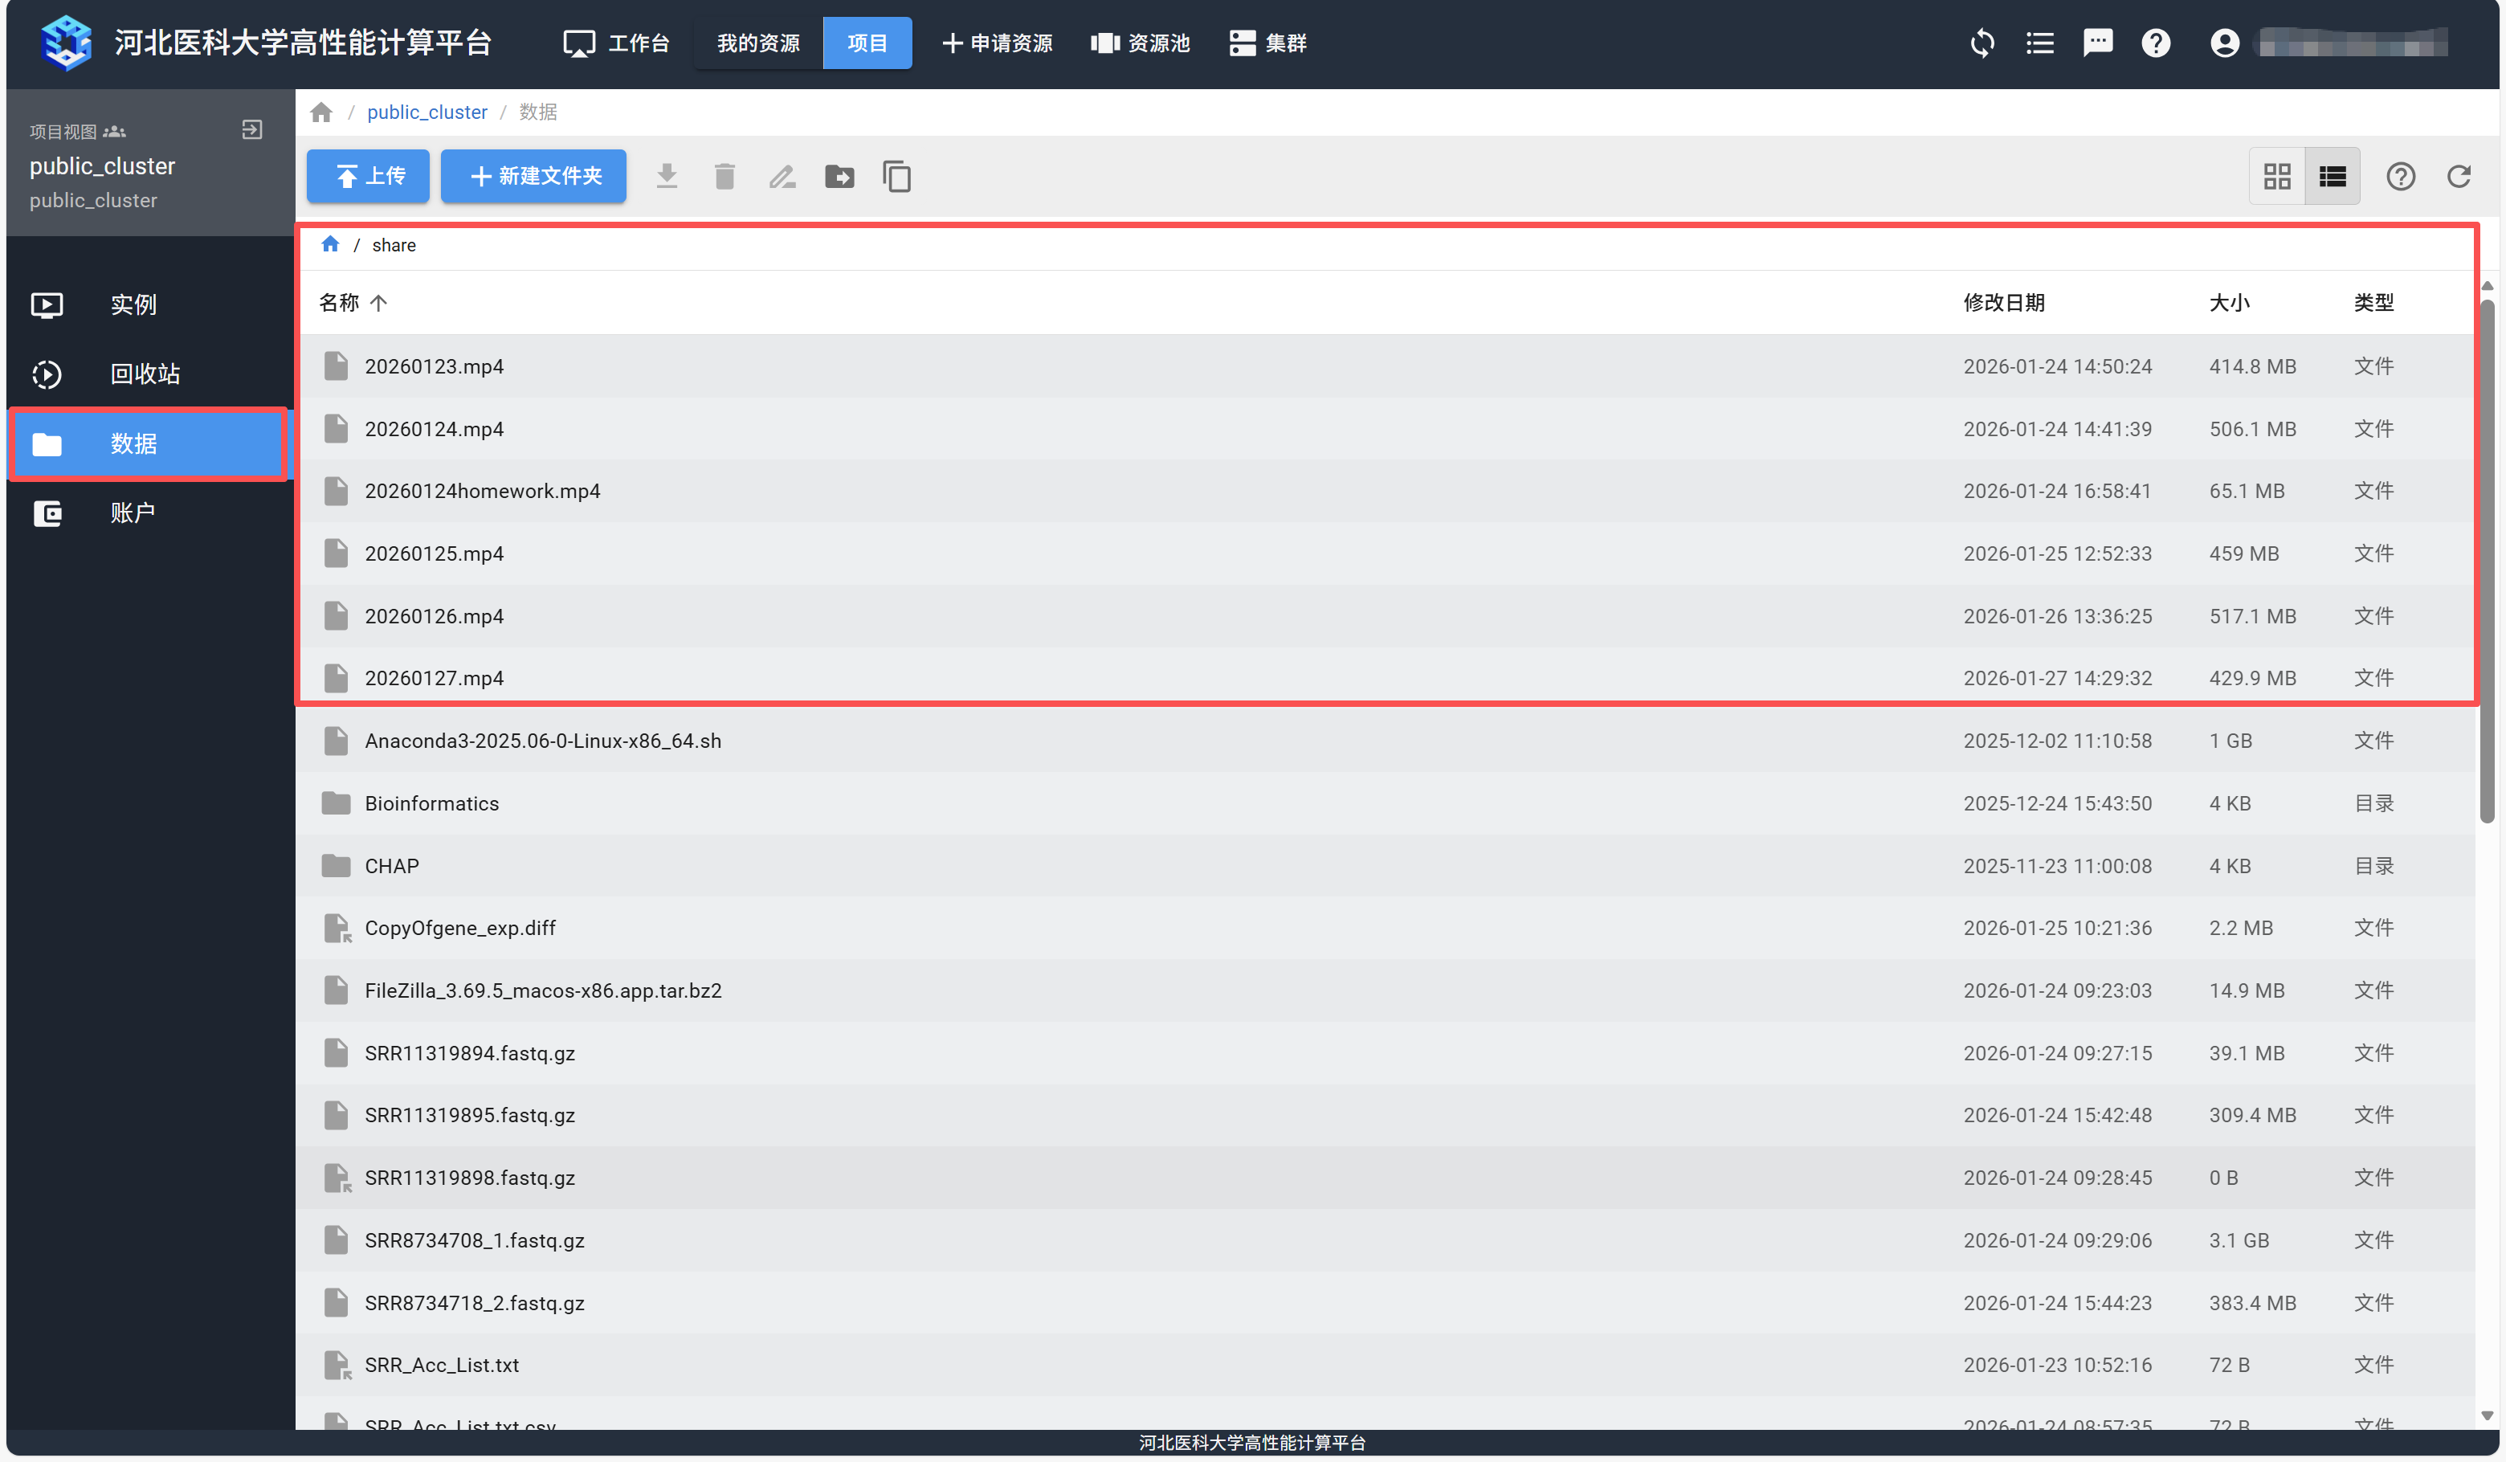
Task: Click the 上传 upload button
Action: (368, 177)
